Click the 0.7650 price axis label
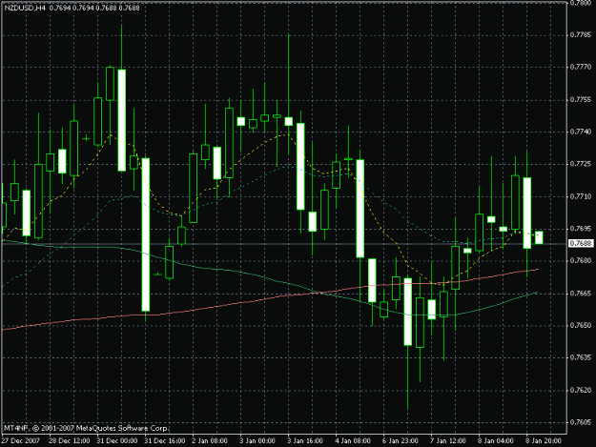596x447 pixels. click(581, 325)
